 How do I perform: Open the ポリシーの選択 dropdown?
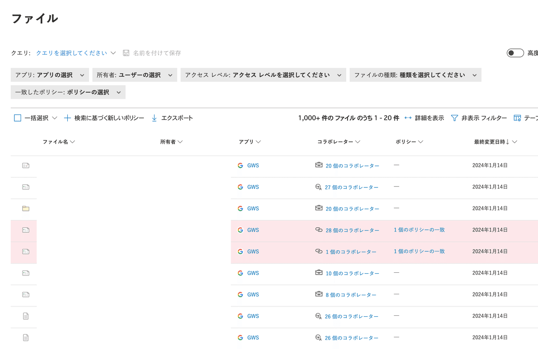click(68, 92)
